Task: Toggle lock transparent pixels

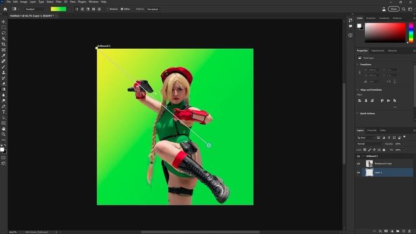Action: (365, 150)
